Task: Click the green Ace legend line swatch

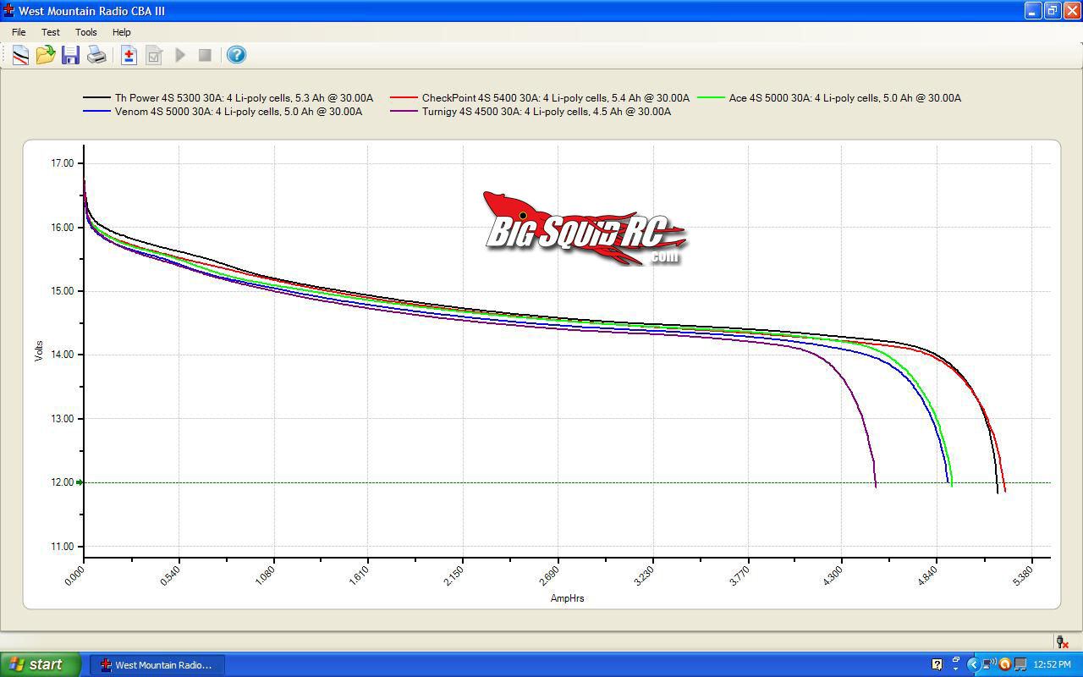Action: click(x=712, y=98)
